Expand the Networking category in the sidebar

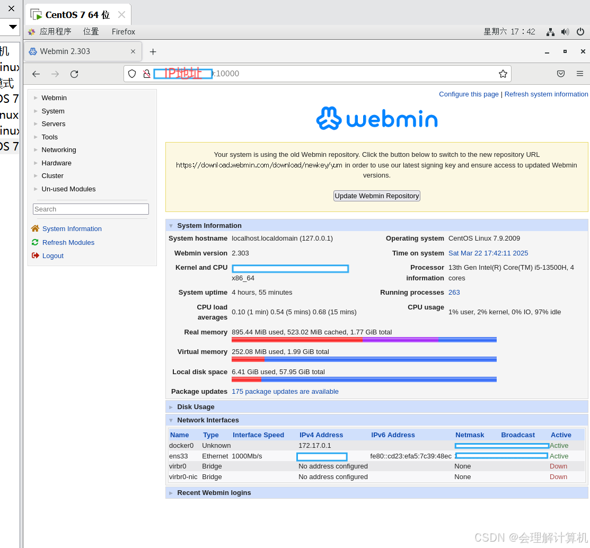[x=58, y=149]
